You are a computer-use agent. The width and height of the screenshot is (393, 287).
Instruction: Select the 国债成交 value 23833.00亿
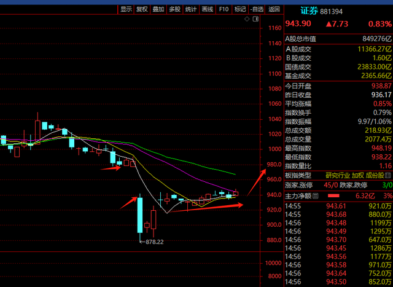pyautogui.click(x=375, y=67)
